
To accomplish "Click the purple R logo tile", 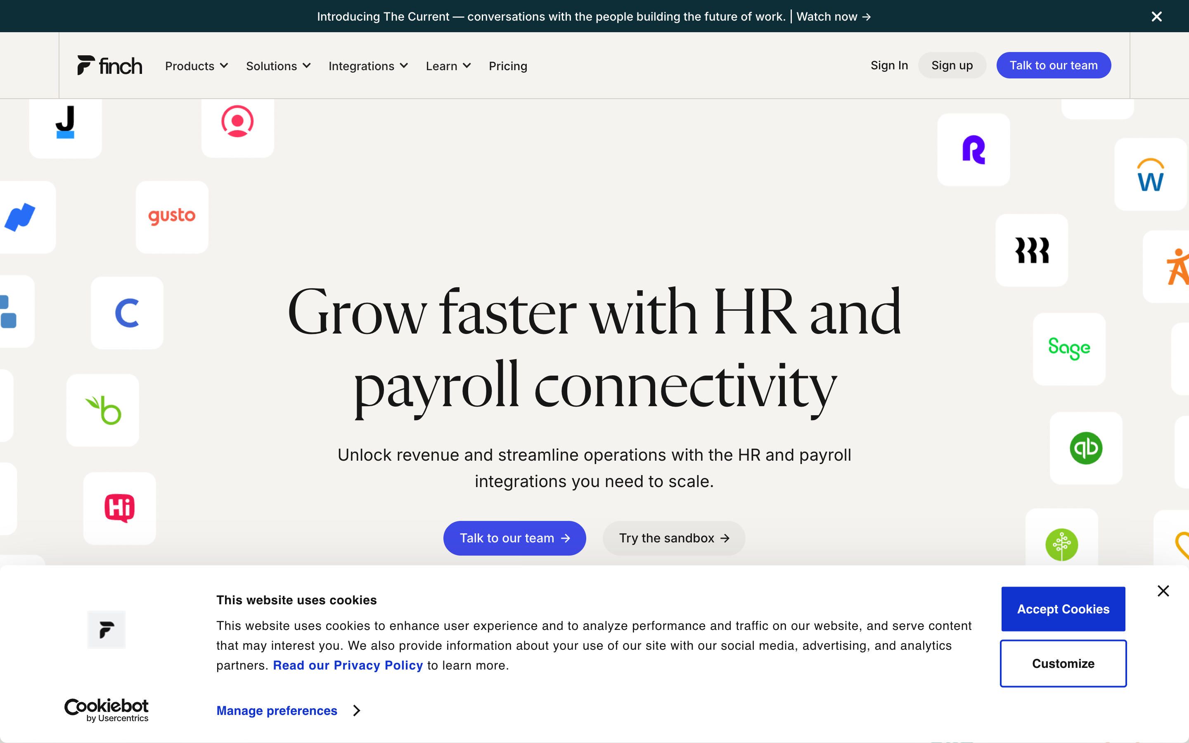I will click(973, 149).
